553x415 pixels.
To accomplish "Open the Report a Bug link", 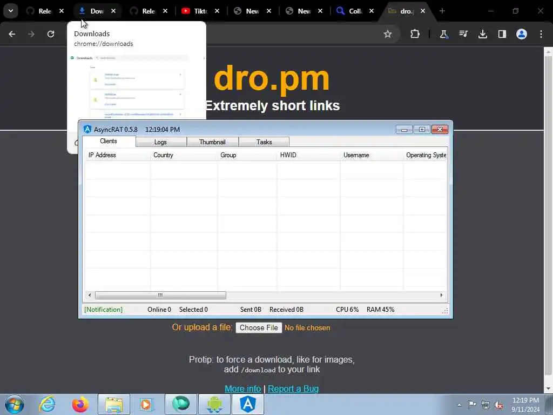I will click(293, 389).
